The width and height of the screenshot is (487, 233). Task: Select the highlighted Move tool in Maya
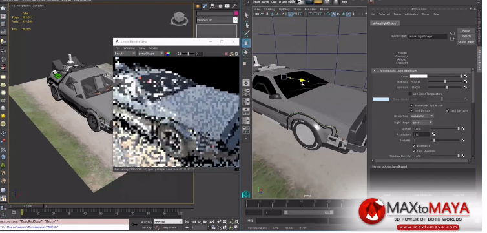click(246, 43)
